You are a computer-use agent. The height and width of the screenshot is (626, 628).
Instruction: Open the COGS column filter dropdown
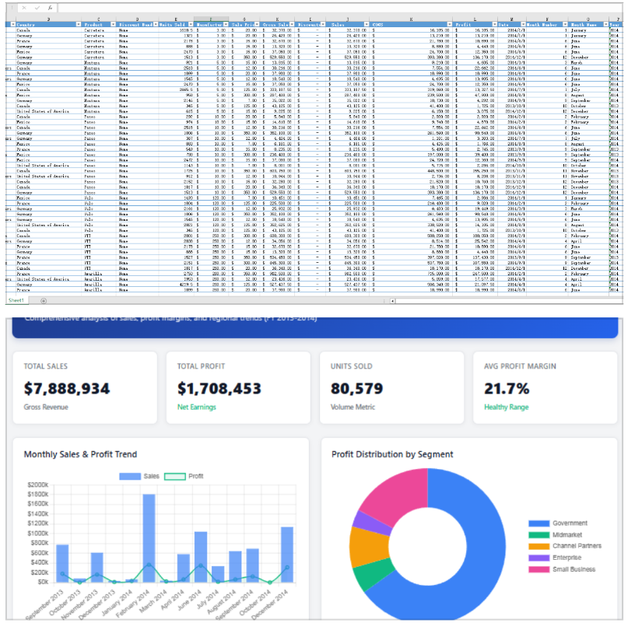point(449,24)
